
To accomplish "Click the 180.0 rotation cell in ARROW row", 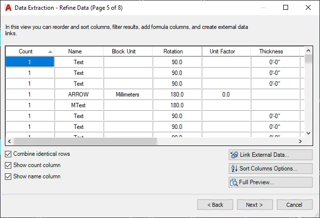I will click(177, 95).
